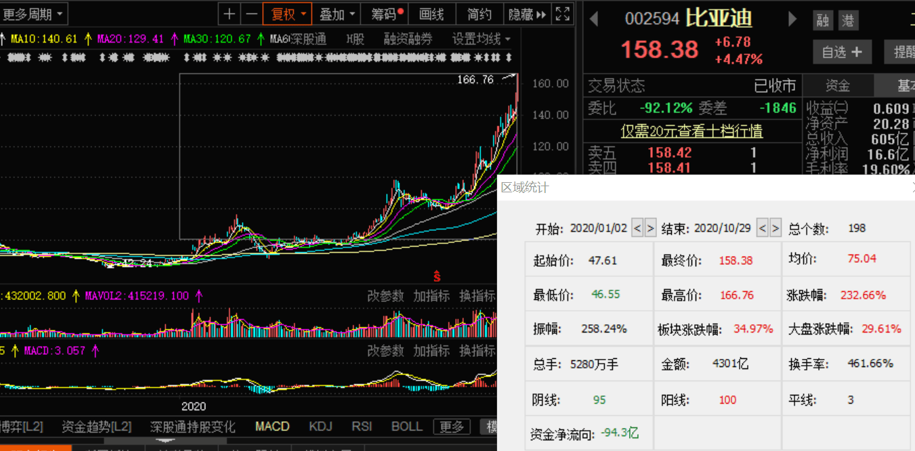
Task: Click the MA20:129.41 indicator label
Action: tap(131, 39)
